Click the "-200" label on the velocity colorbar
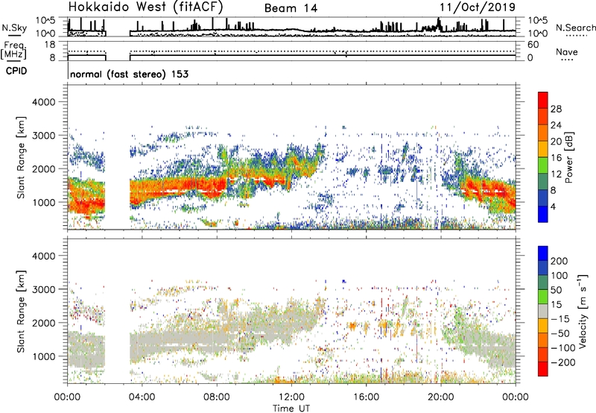The width and height of the screenshot is (596, 413). (x=563, y=362)
